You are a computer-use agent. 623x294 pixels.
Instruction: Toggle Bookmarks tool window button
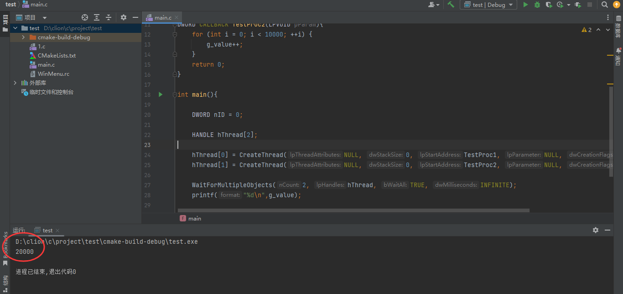click(5, 249)
